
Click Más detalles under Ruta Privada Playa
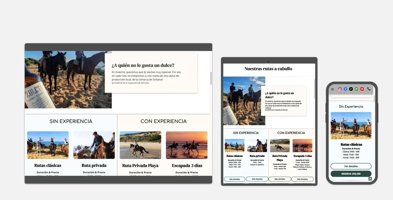tap(280, 179)
